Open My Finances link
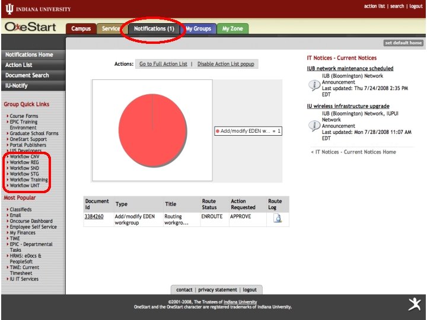The image size is (427, 320). [x=23, y=233]
